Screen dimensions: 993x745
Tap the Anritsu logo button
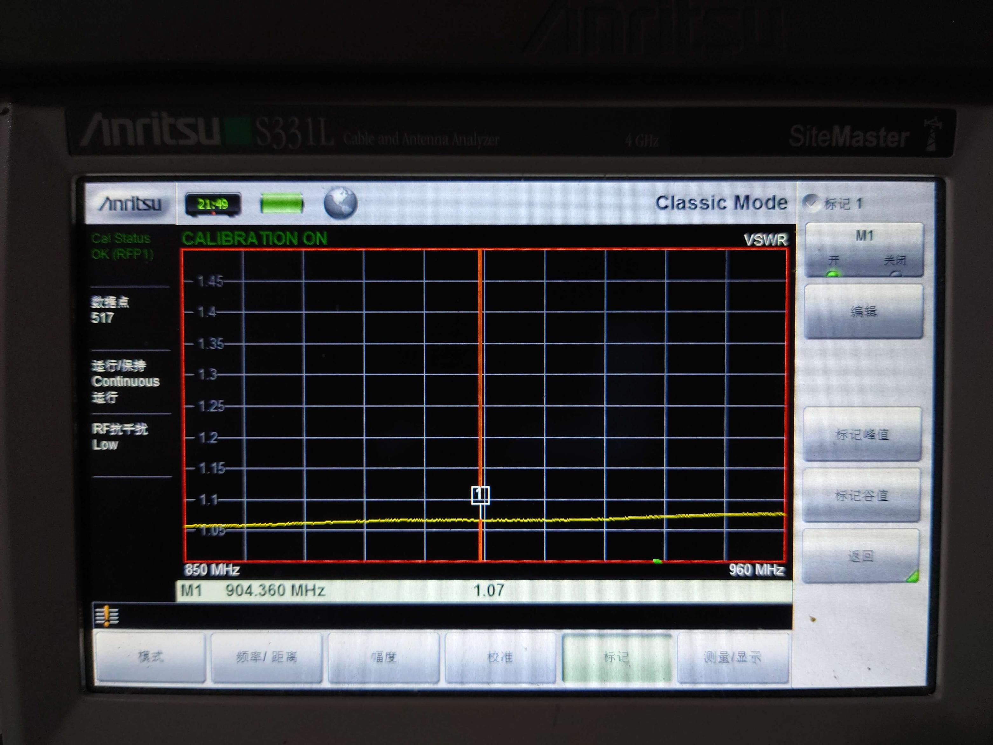click(130, 204)
